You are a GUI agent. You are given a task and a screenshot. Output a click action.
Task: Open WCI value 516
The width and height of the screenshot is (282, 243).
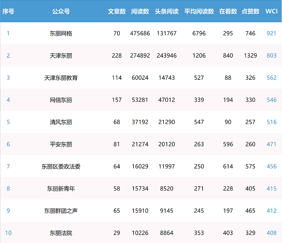[271, 122]
